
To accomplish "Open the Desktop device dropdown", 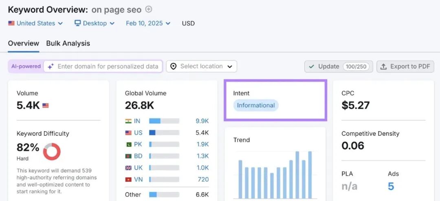I will [x=95, y=23].
